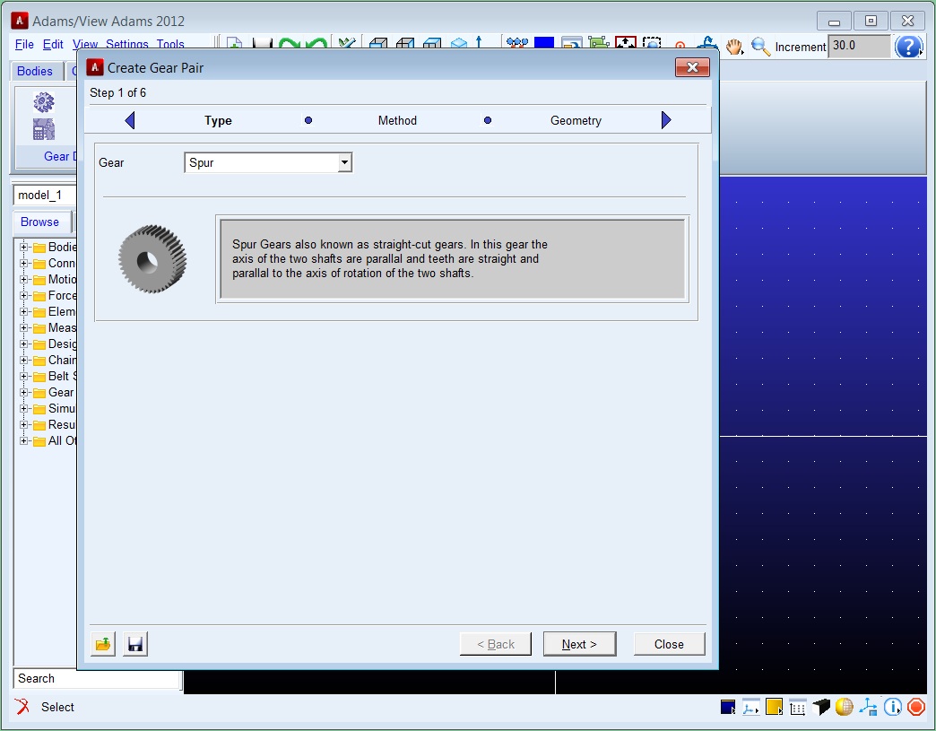
Task: Jump to the Method step
Action: (397, 120)
